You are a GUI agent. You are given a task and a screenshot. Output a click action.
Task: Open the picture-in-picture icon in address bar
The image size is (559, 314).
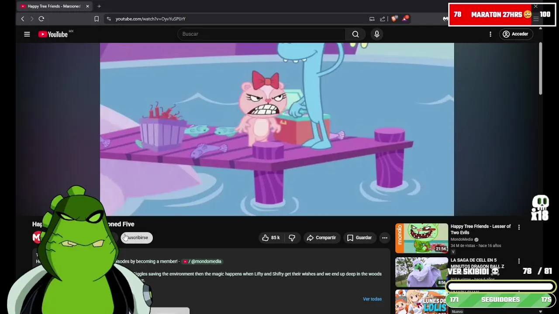pyautogui.click(x=372, y=19)
